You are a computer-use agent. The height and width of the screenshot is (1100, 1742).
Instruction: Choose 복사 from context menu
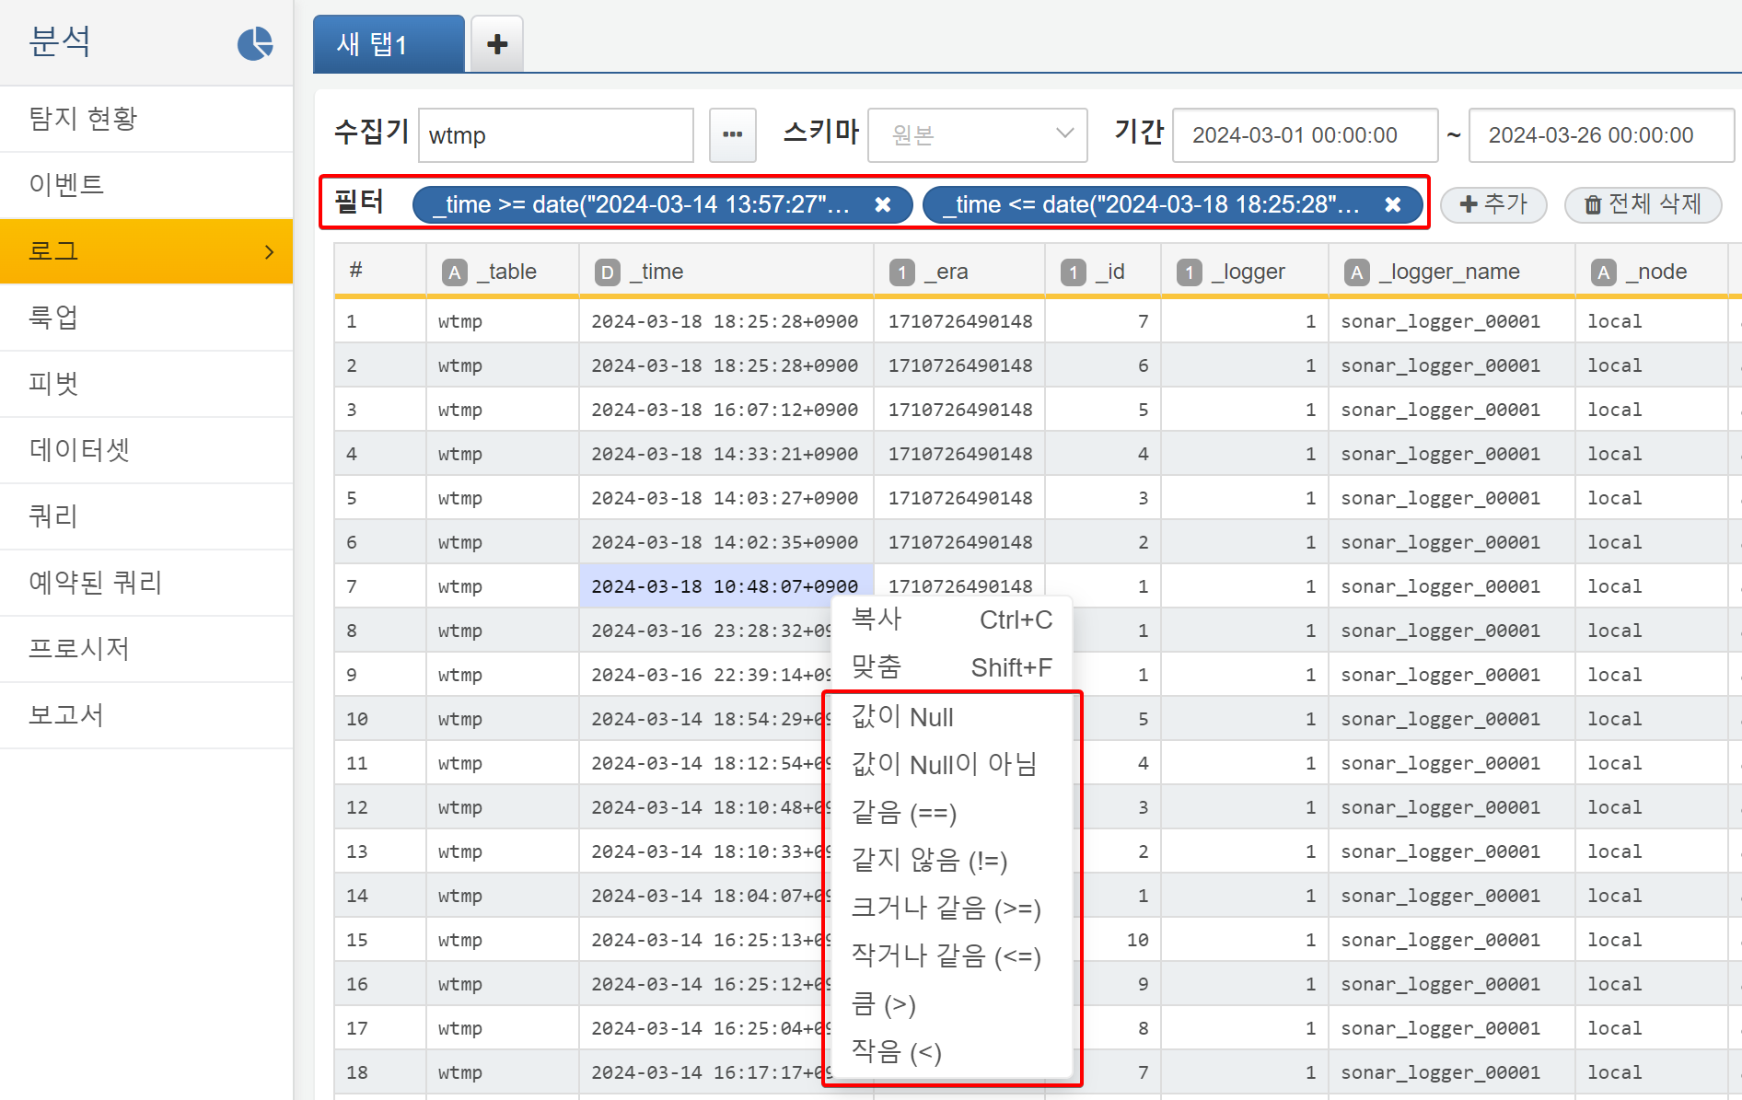coord(952,619)
